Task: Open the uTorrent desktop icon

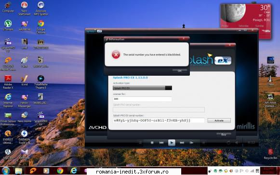Action: tap(8, 26)
